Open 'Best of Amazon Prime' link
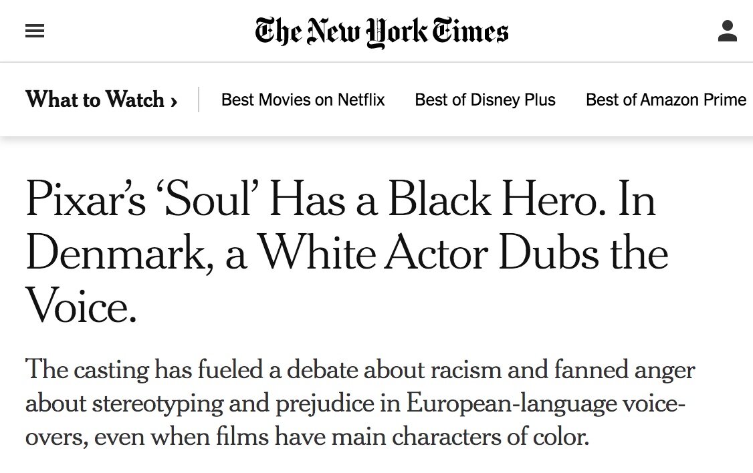753x473 pixels. pyautogui.click(x=665, y=100)
